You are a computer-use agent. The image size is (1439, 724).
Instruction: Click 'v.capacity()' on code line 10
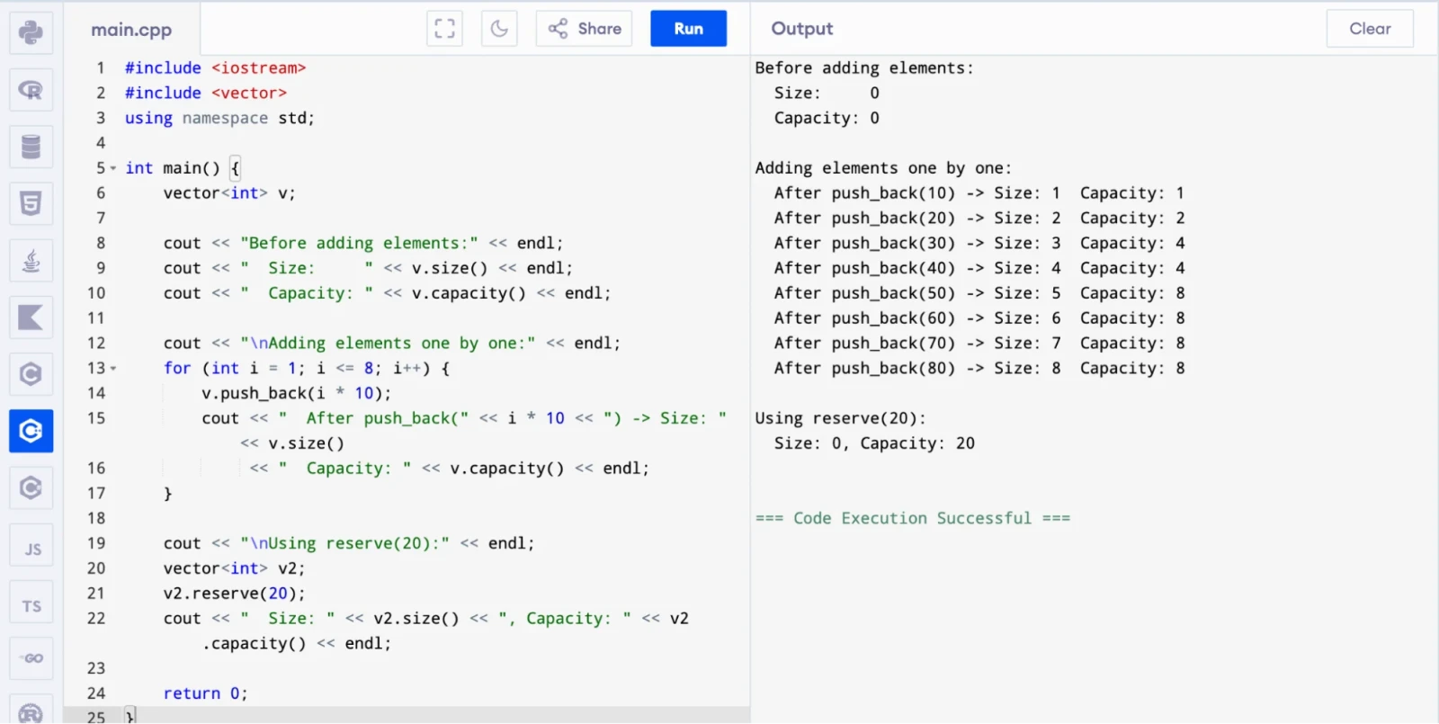469,293
